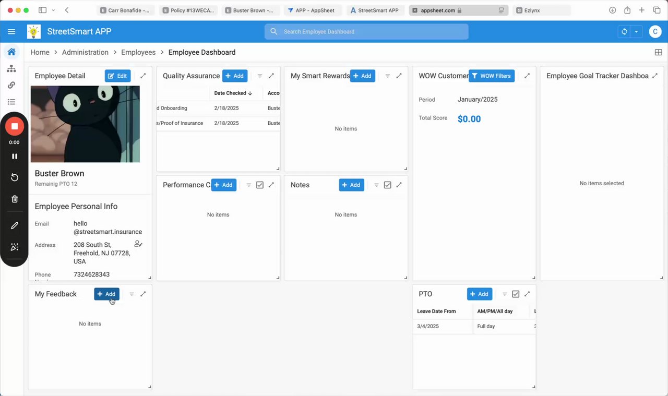The height and width of the screenshot is (396, 668).
Task: Add a My Smart Rewards item
Action: click(x=362, y=76)
